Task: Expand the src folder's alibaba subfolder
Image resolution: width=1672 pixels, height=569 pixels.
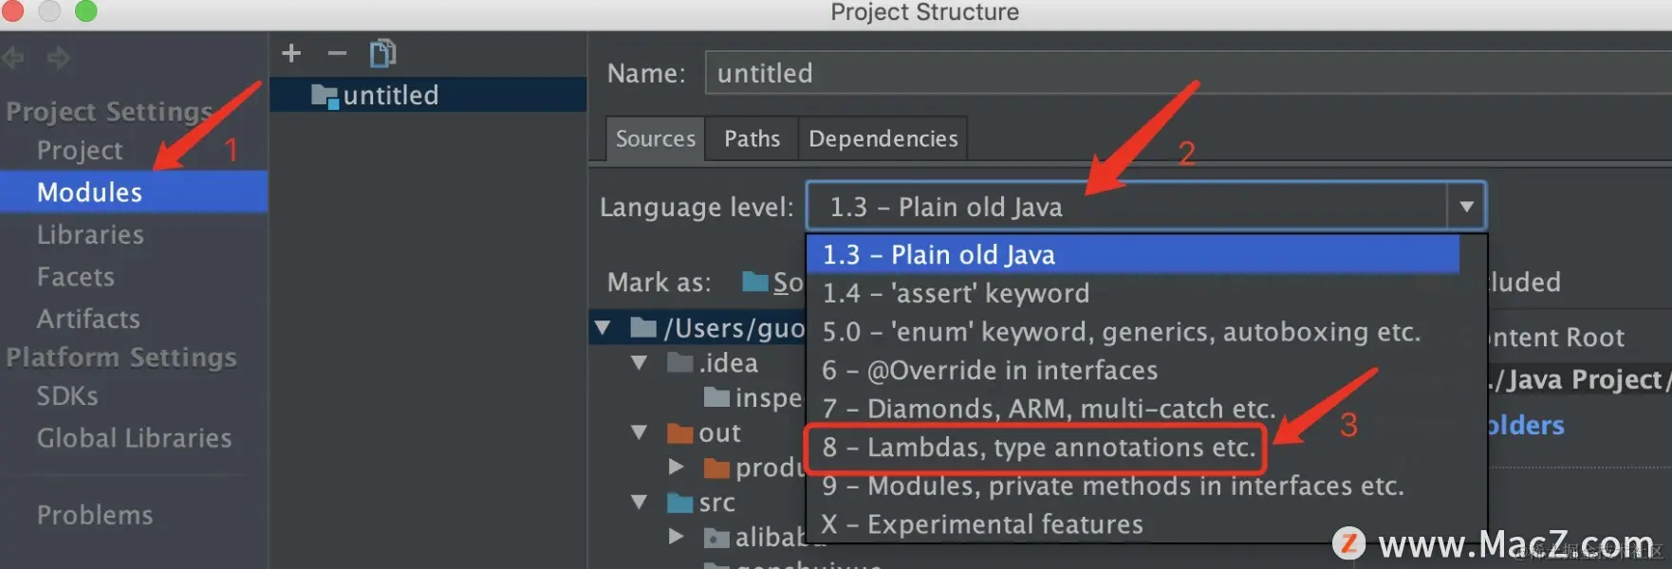Action: 676,537
